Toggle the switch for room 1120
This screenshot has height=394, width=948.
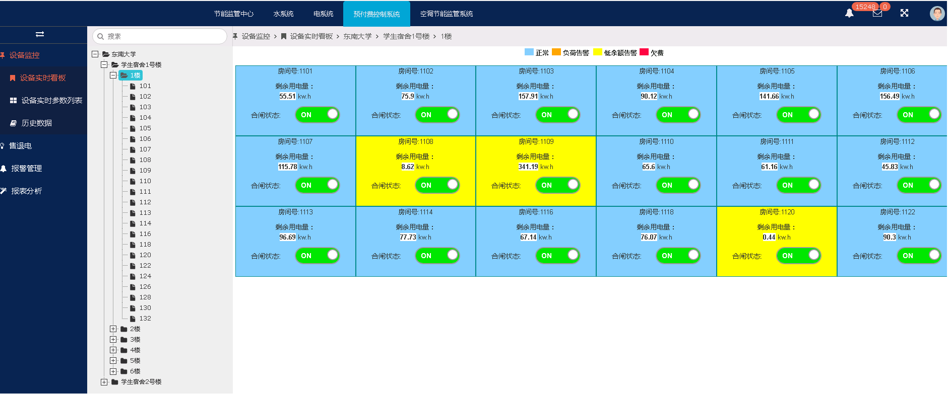coord(799,256)
